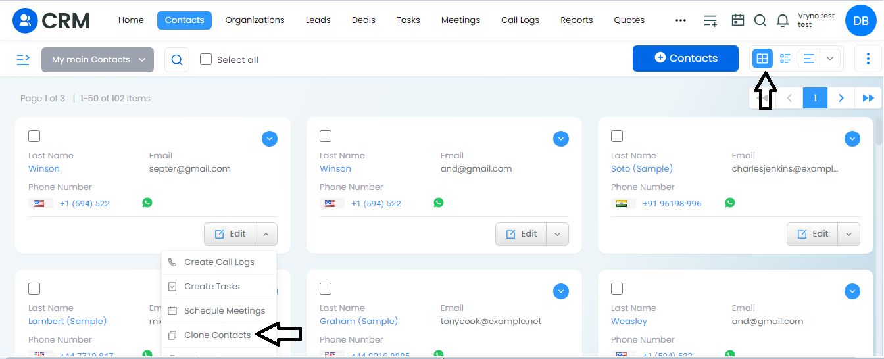Open the calendar icon in header
Viewport: 884px width, 359px height.
(738, 20)
